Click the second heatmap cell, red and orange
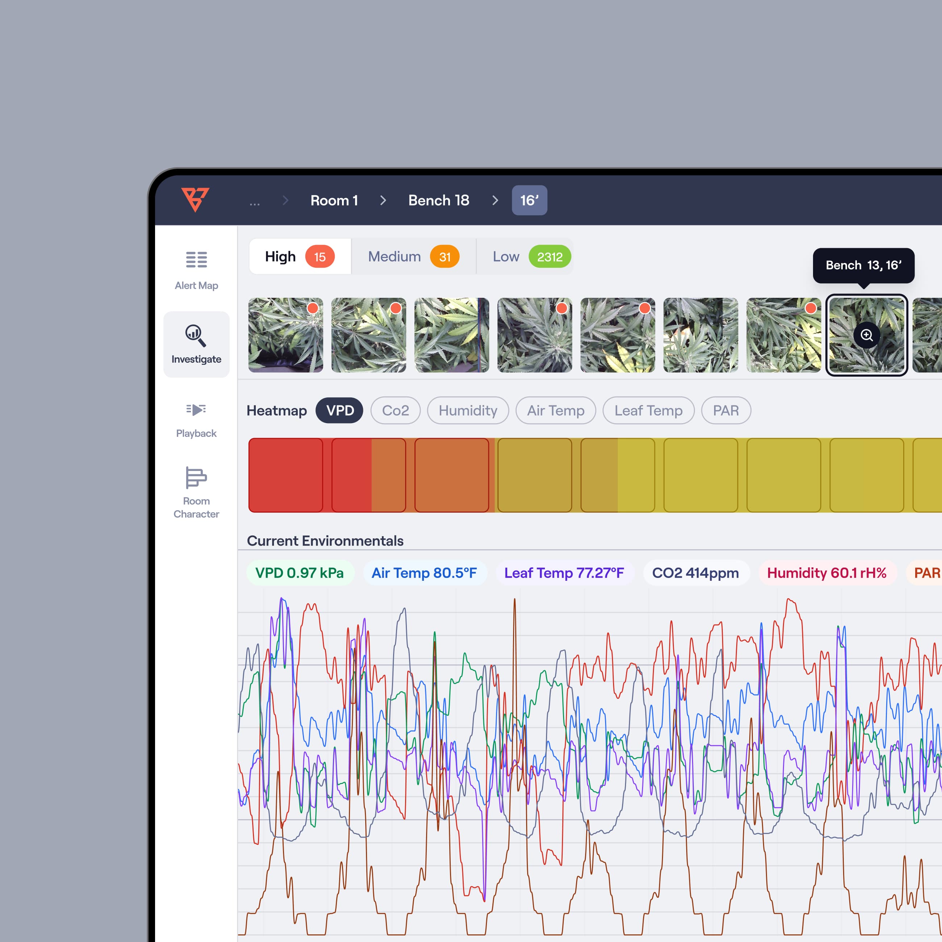 [x=368, y=475]
